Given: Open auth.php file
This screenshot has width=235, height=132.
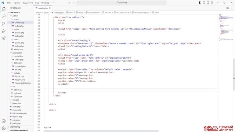Looking at the screenshot, I should coord(16,107).
